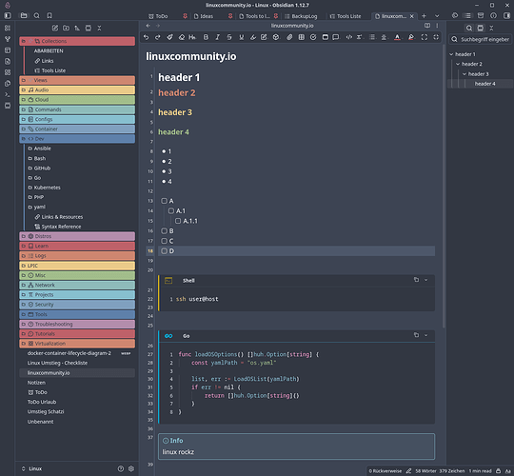Expand the Network folder
Screen dimensions: 514x476
pos(77,285)
